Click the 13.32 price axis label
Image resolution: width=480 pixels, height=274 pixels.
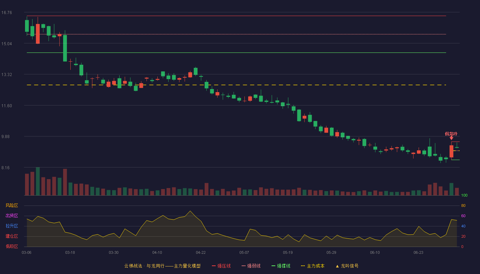tap(7, 75)
